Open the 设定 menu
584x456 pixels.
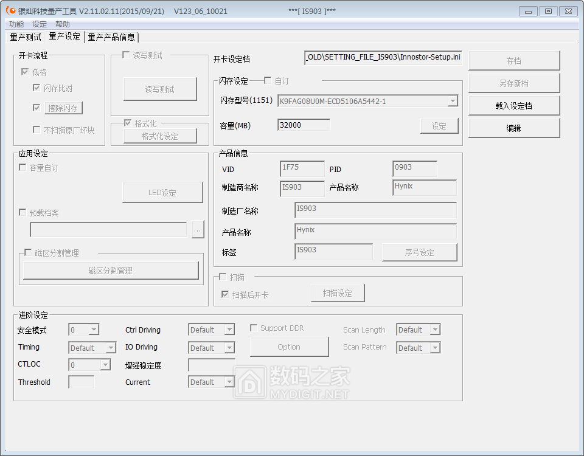pos(40,24)
